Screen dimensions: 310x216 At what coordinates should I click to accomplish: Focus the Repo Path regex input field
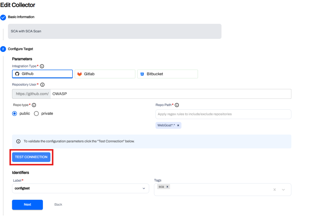click(x=223, y=114)
